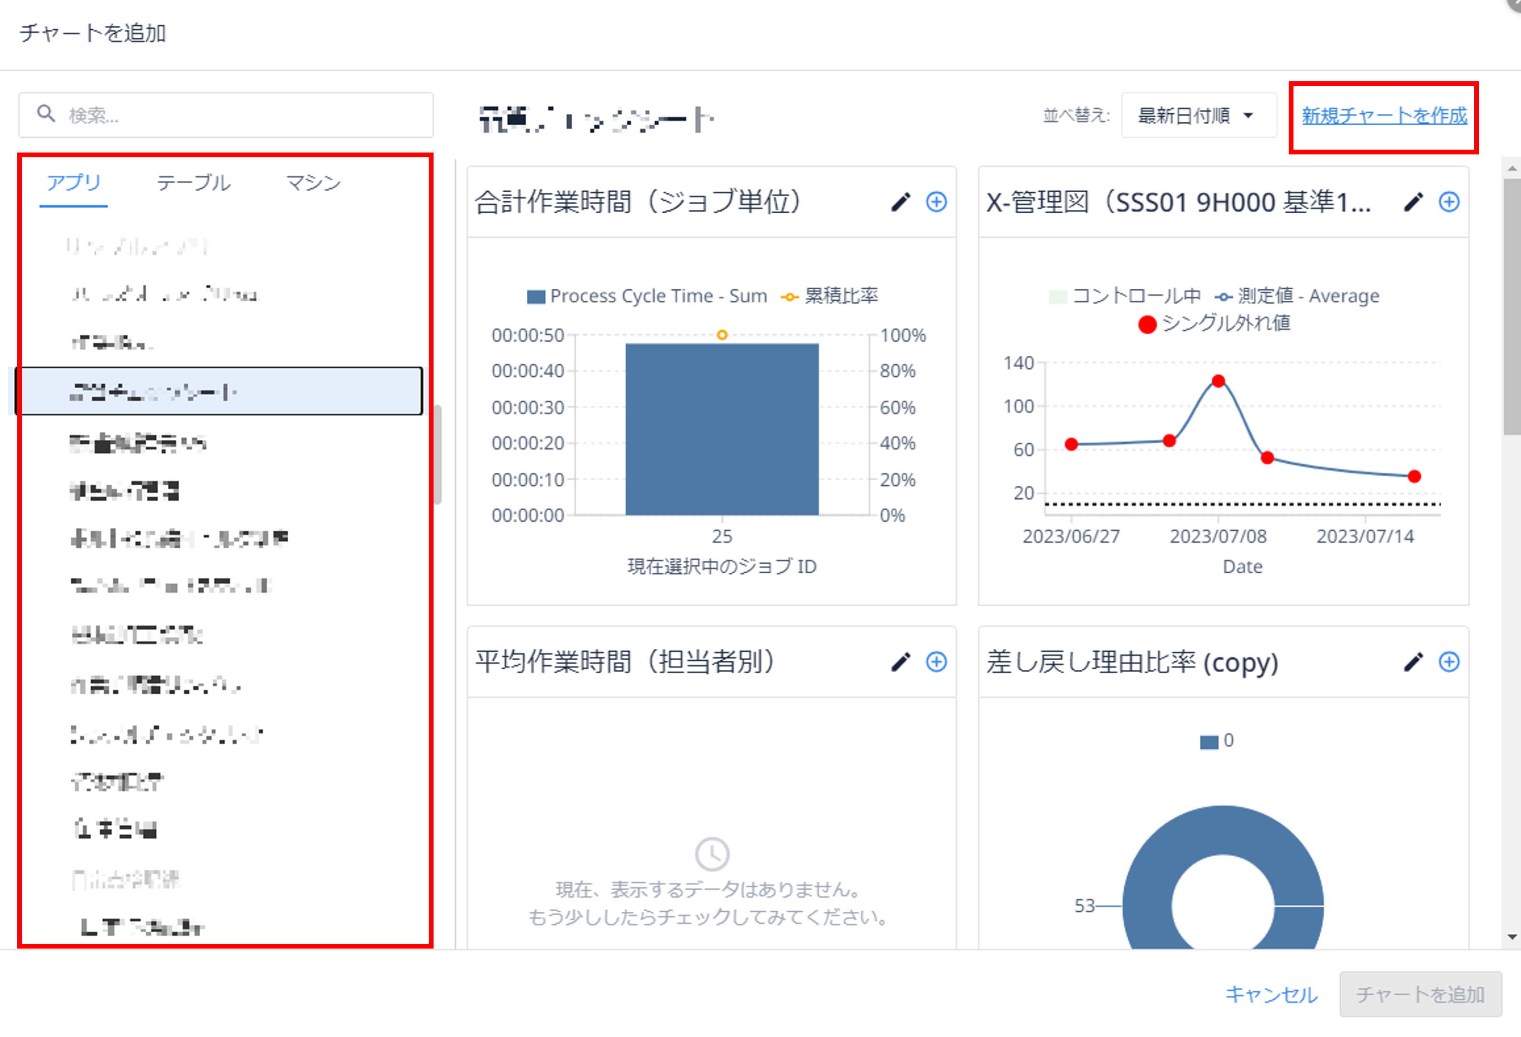The width and height of the screenshot is (1521, 1037).
Task: Click the 現在選択中のジョブ ID axis label
Action: click(722, 566)
